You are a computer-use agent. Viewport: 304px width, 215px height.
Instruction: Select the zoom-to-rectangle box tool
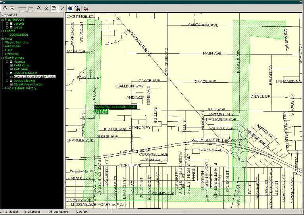54,8
